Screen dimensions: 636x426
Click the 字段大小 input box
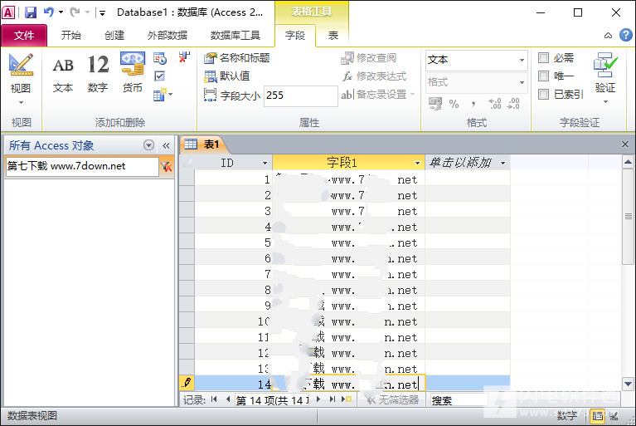click(300, 95)
